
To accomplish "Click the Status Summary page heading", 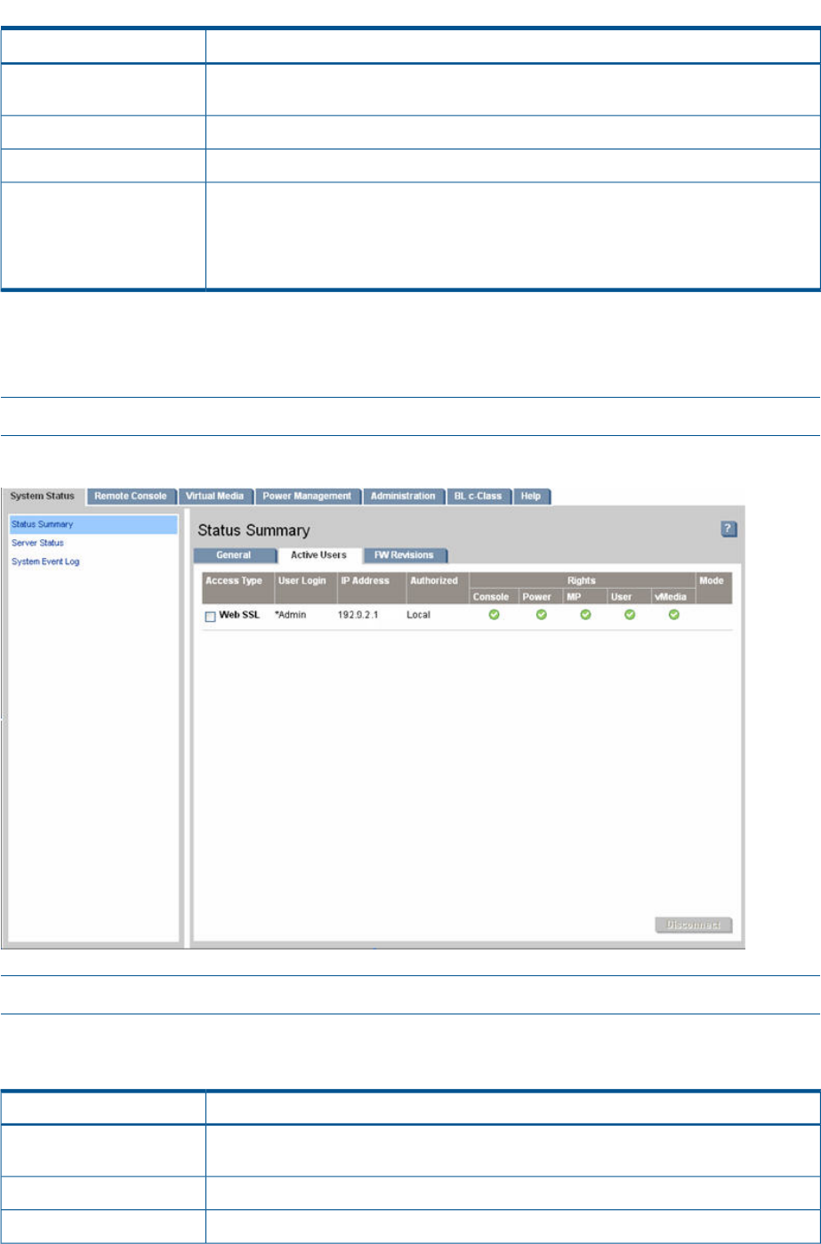I will (x=254, y=531).
